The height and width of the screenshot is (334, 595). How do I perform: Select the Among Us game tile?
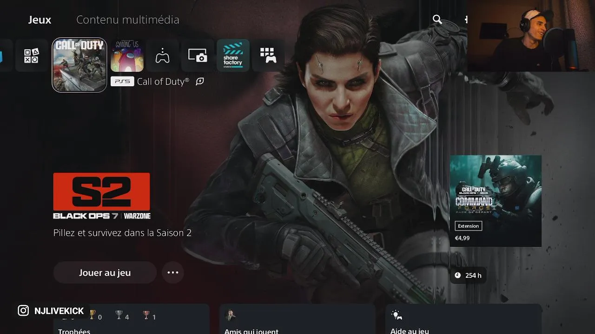pyautogui.click(x=127, y=56)
